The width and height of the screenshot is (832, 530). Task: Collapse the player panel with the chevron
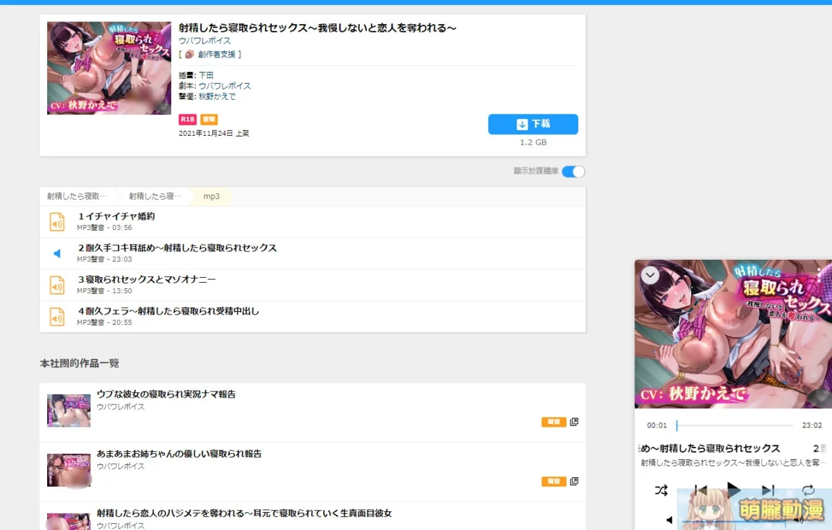click(650, 274)
